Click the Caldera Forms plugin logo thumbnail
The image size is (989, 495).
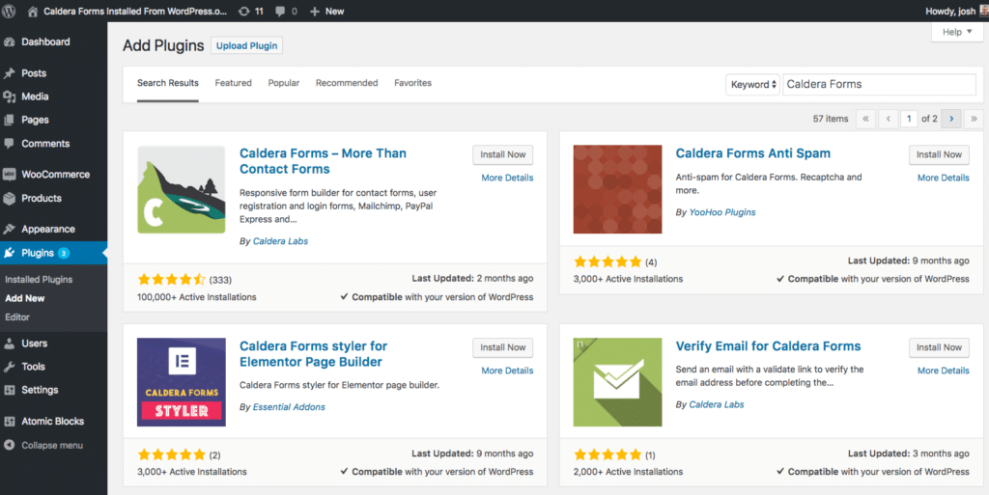182,189
